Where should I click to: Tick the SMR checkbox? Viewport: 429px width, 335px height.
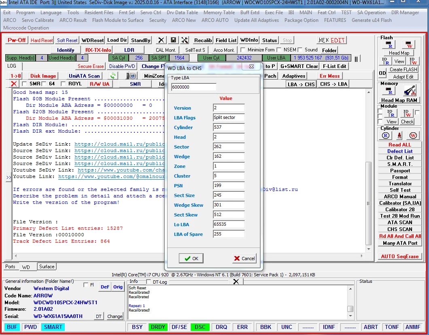click(24, 84)
